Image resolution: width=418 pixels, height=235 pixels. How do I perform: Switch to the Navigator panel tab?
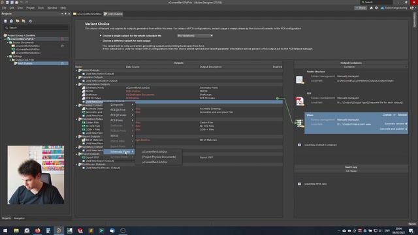click(19, 218)
